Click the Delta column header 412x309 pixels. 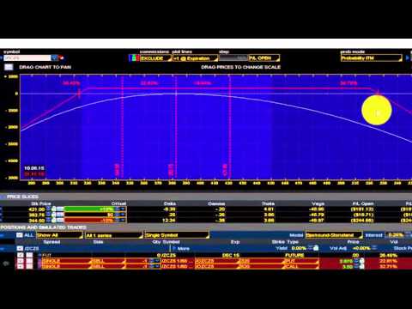169,203
